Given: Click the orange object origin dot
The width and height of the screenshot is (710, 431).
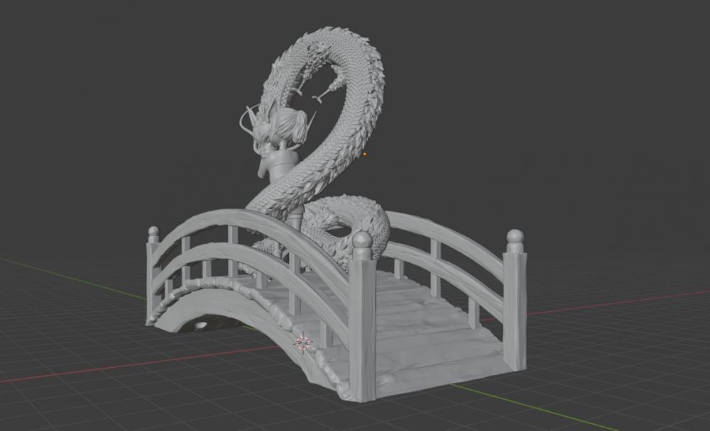Looking at the screenshot, I should click(x=365, y=155).
